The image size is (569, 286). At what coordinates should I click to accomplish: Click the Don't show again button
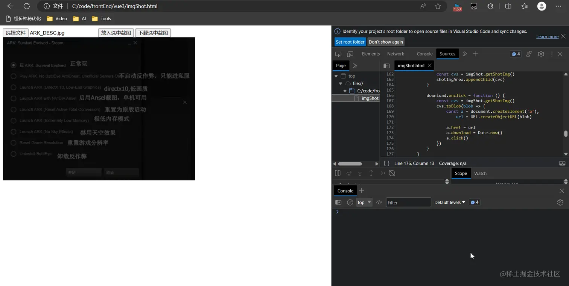pyautogui.click(x=386, y=42)
